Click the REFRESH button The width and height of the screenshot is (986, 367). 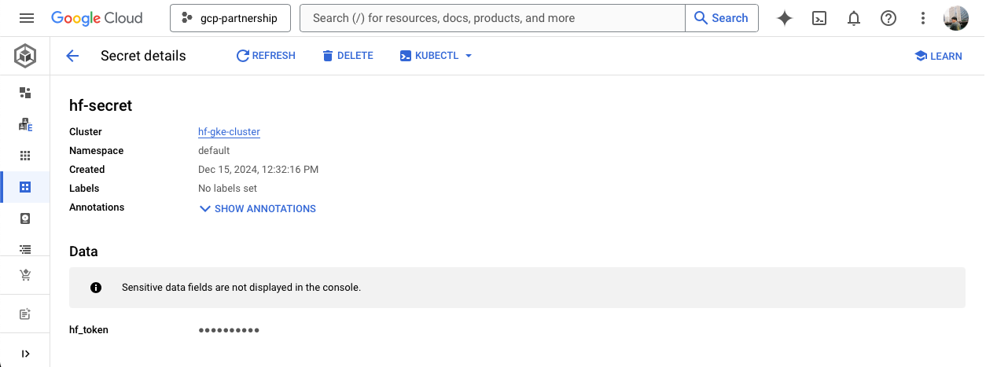point(266,56)
